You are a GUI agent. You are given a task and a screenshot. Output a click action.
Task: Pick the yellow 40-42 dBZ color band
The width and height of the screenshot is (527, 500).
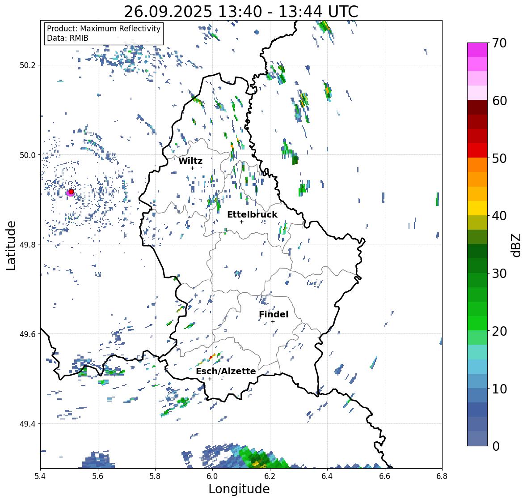[477, 208]
